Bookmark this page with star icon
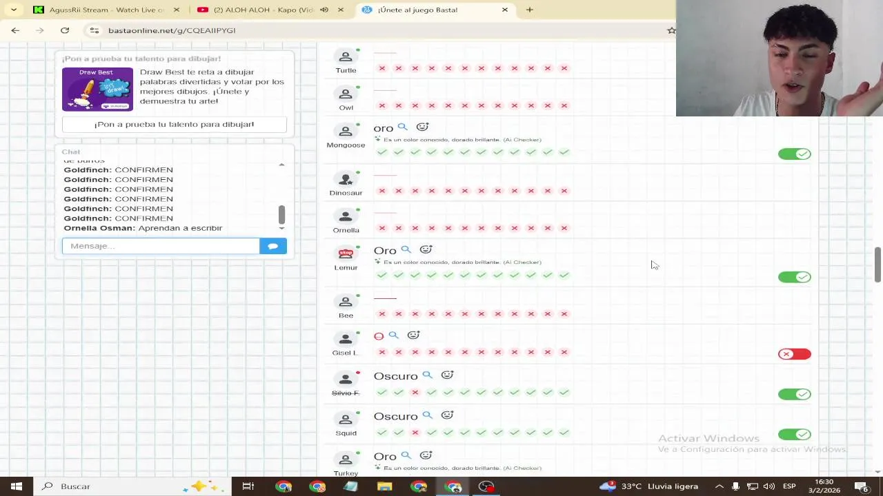The image size is (883, 496). (x=671, y=30)
